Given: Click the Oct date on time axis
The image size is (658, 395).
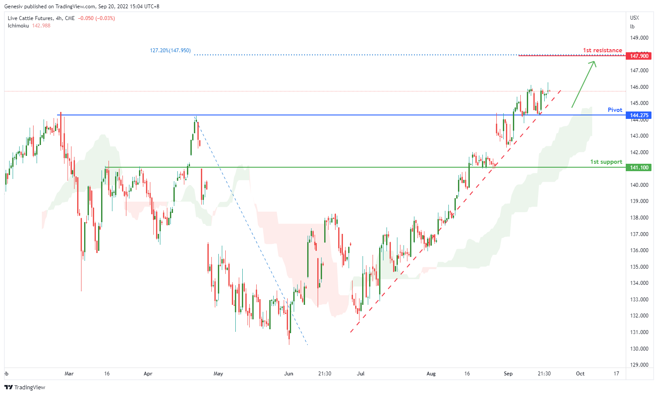Looking at the screenshot, I should click(x=580, y=374).
